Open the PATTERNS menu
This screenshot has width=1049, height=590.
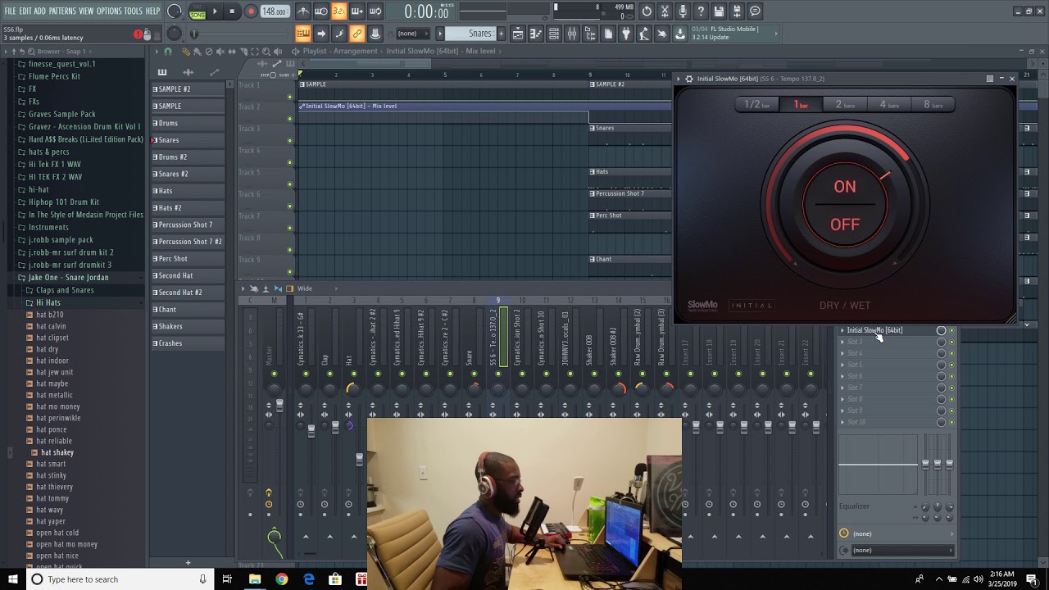pos(62,11)
